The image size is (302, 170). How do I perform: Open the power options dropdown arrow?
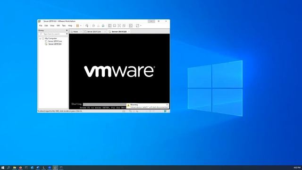(x=81, y=25)
